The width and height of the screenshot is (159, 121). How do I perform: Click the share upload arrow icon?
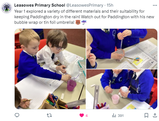tap(155, 115)
